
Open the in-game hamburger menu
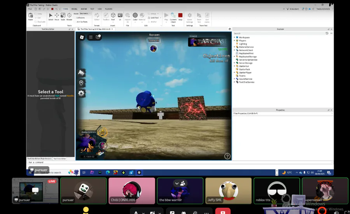pos(91,37)
